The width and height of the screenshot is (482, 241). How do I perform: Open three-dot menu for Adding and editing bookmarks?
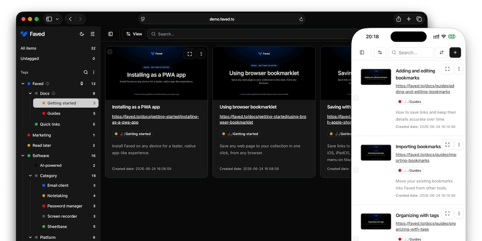(x=459, y=69)
